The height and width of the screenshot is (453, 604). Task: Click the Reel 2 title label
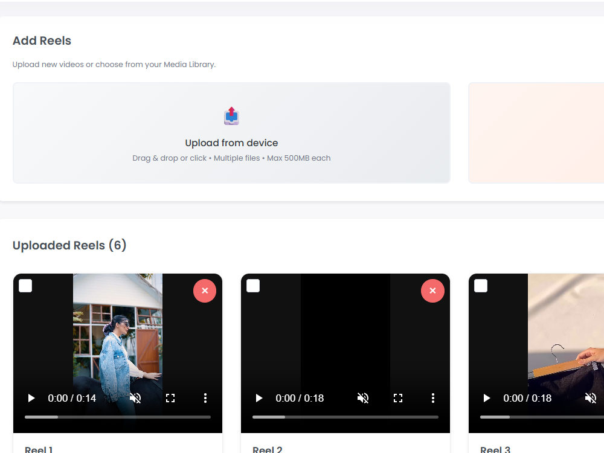coord(268,449)
